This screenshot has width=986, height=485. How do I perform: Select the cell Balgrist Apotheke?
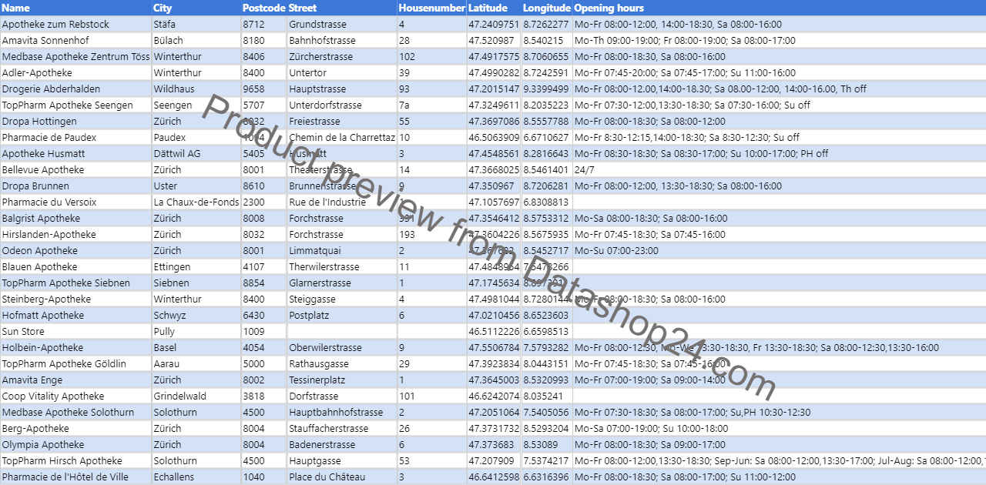point(75,219)
